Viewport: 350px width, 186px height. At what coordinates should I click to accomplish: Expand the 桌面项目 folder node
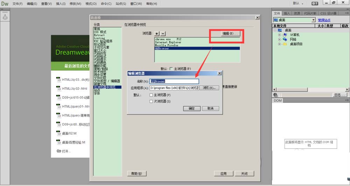279,44
